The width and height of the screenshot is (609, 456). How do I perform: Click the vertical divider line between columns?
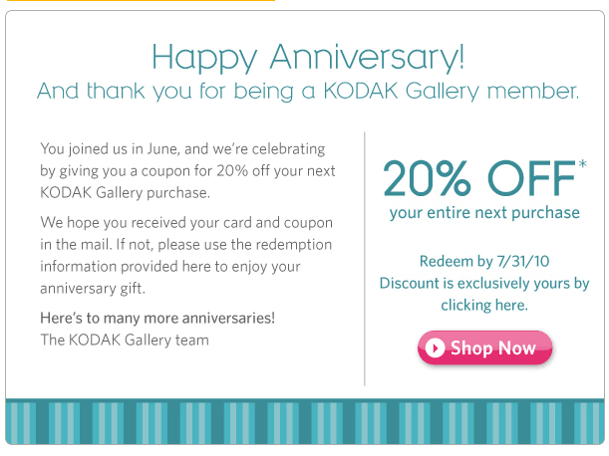point(365,257)
